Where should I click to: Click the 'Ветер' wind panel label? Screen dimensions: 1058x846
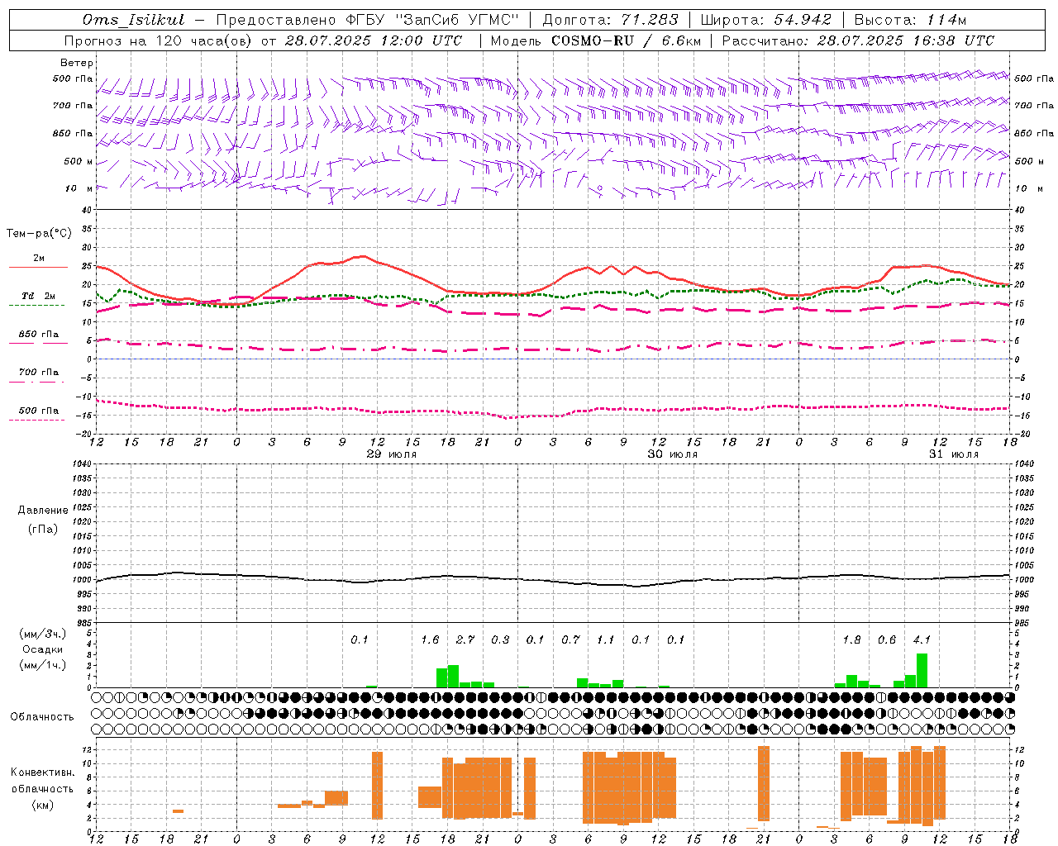click(77, 63)
